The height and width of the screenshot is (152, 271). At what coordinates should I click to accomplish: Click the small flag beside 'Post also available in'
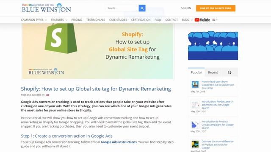tap(47, 95)
